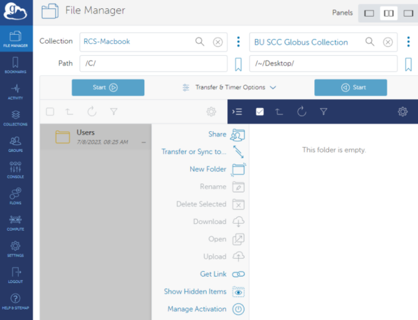Viewport: 418px width, 320px height.
Task: Expand Transfer & Timer Options
Action: tap(229, 87)
